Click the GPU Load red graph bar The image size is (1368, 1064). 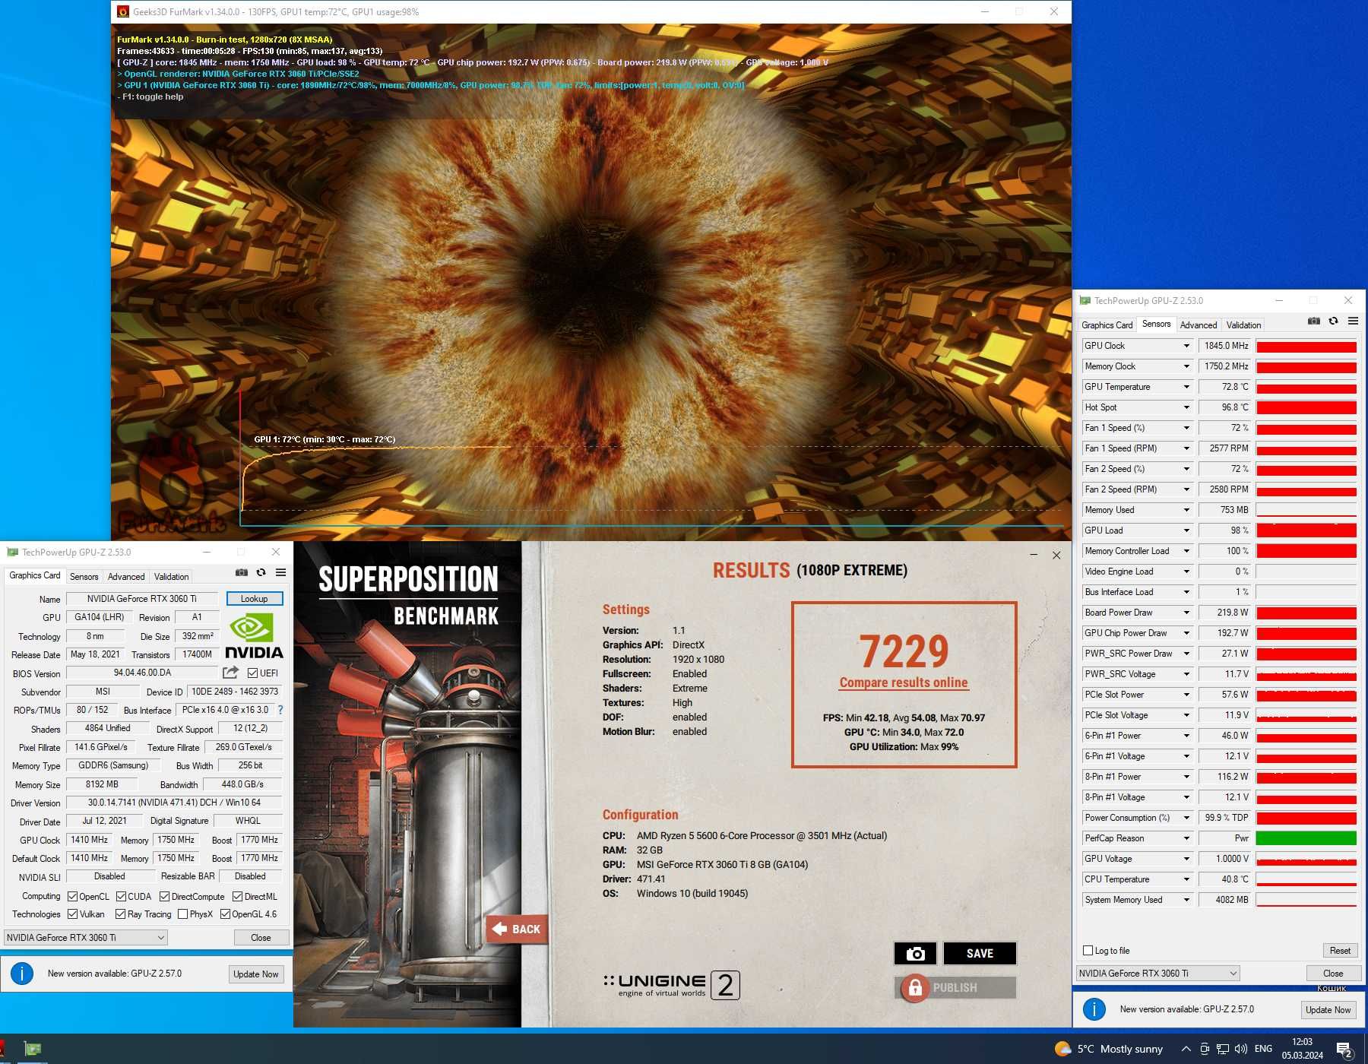tap(1306, 530)
